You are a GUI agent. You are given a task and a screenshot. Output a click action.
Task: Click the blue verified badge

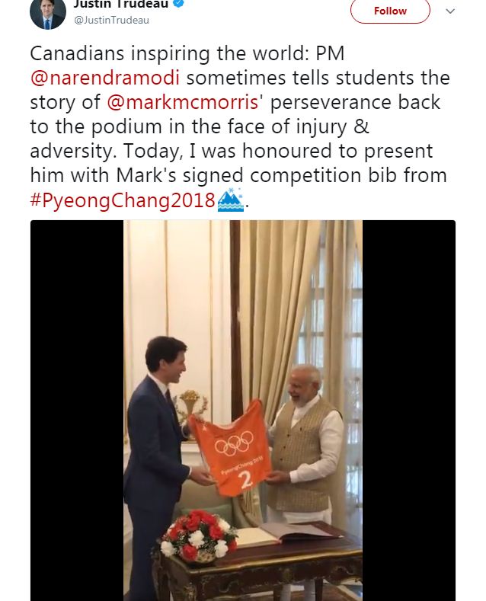pos(179,4)
